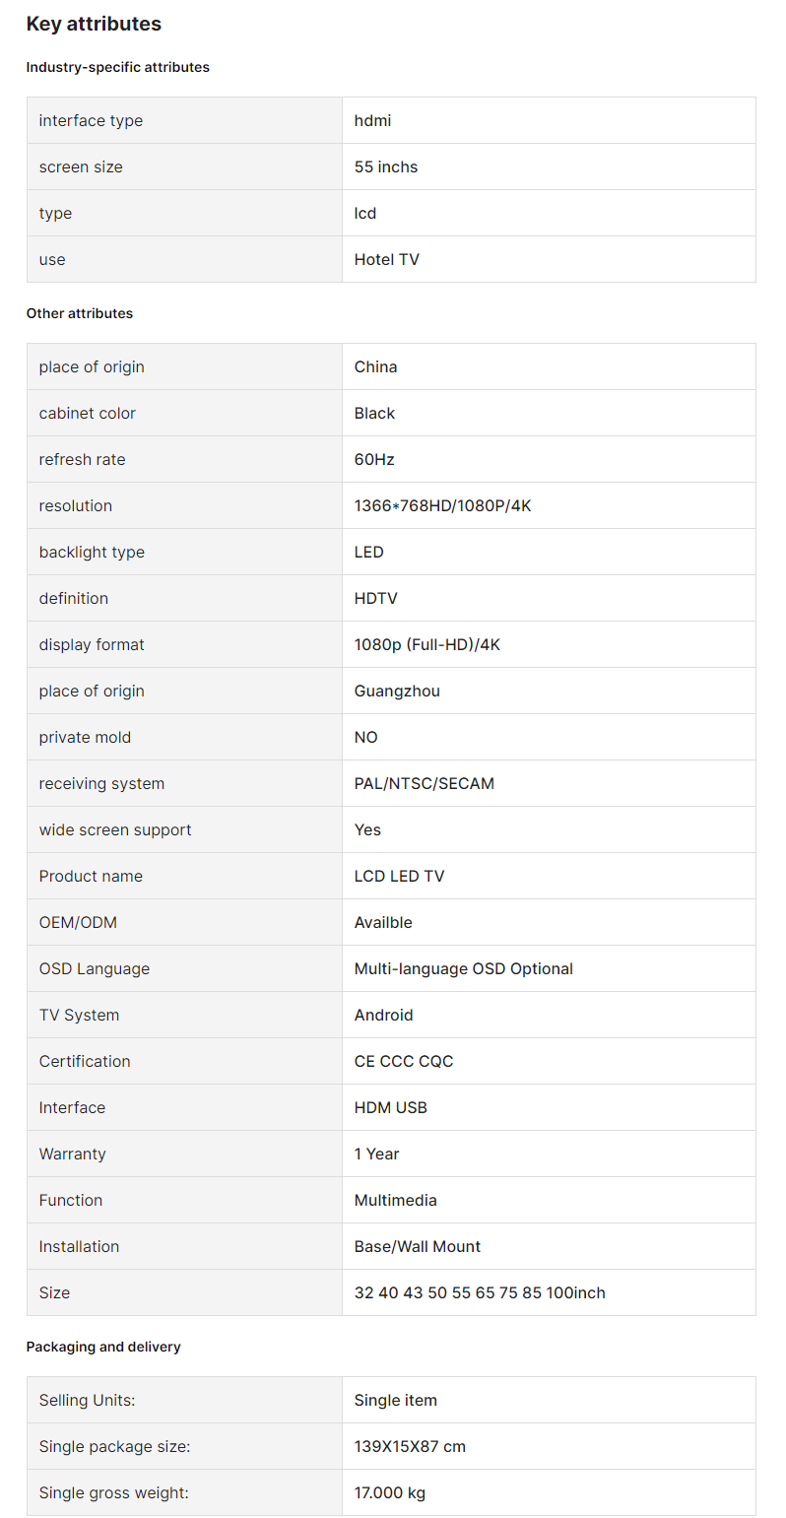Screen dimensions: 786x1518
Task: Click the Other attributes subheading
Action: (80, 313)
